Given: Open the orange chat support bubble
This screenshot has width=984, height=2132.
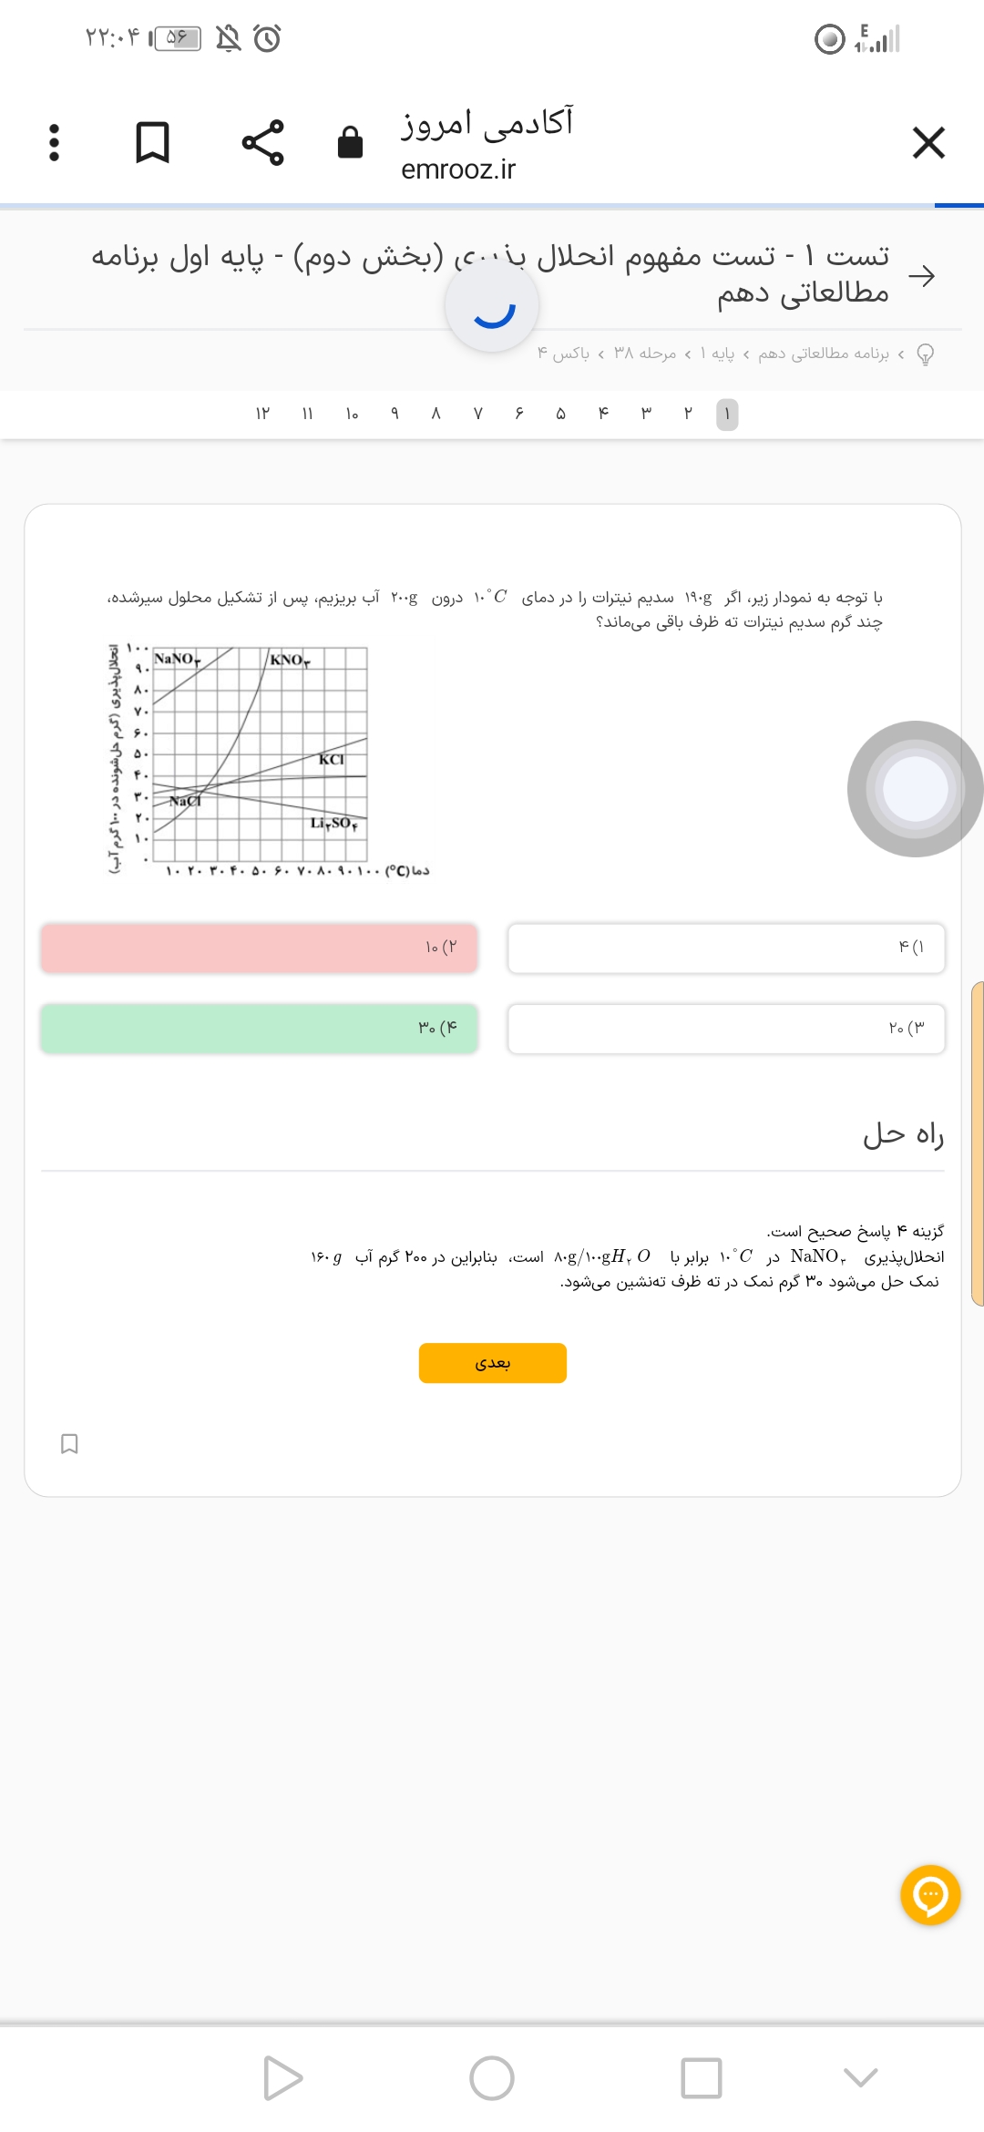Looking at the screenshot, I should click(x=930, y=1895).
